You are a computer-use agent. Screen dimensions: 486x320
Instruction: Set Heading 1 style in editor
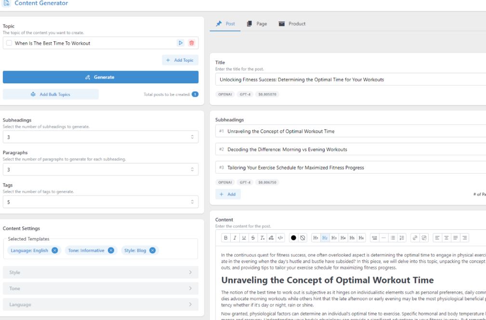tap(316, 238)
